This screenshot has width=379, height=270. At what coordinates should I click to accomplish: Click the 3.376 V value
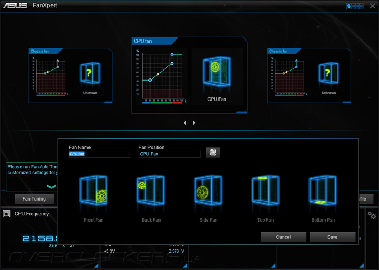(176, 251)
